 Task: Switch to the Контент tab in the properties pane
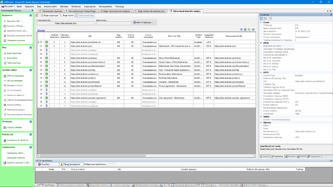290,156
